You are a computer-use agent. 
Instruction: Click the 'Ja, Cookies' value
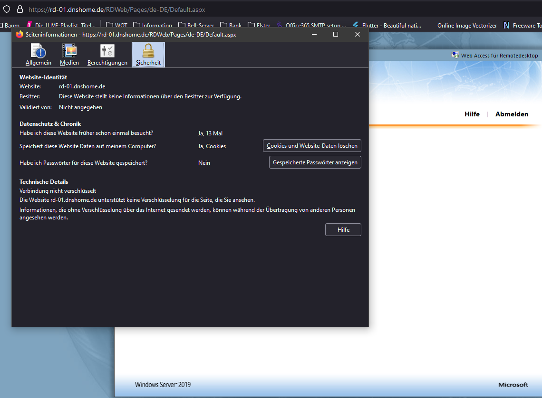pos(212,146)
